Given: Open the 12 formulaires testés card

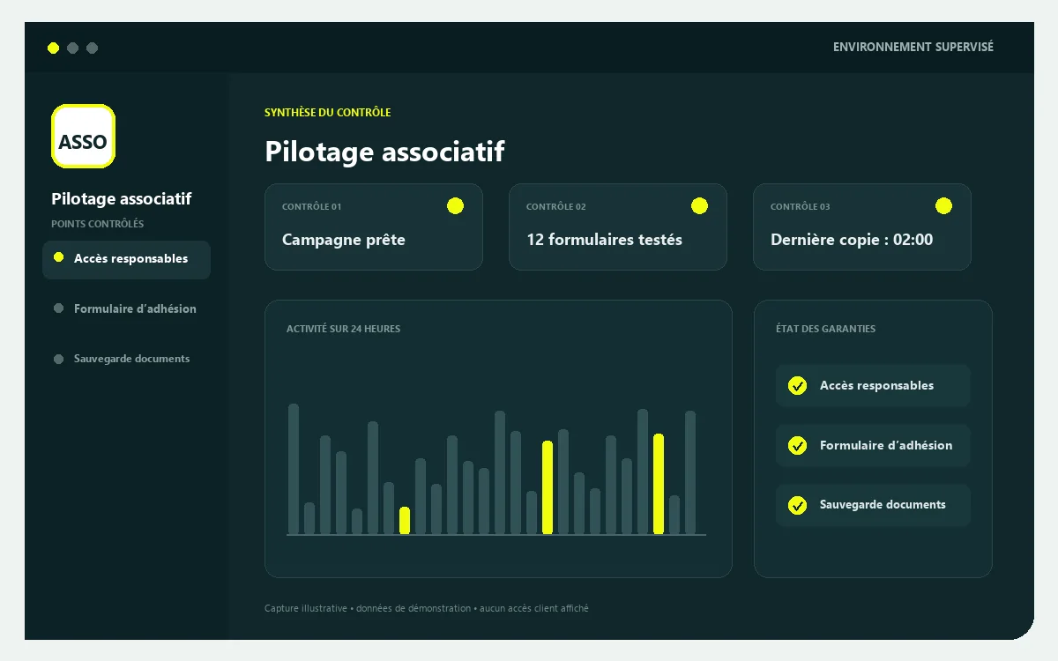Looking at the screenshot, I should (618, 227).
